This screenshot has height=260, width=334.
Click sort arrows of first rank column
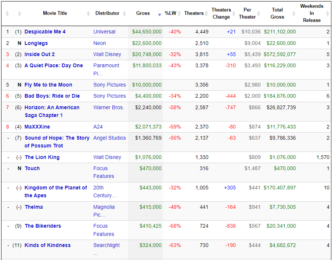[7, 13]
